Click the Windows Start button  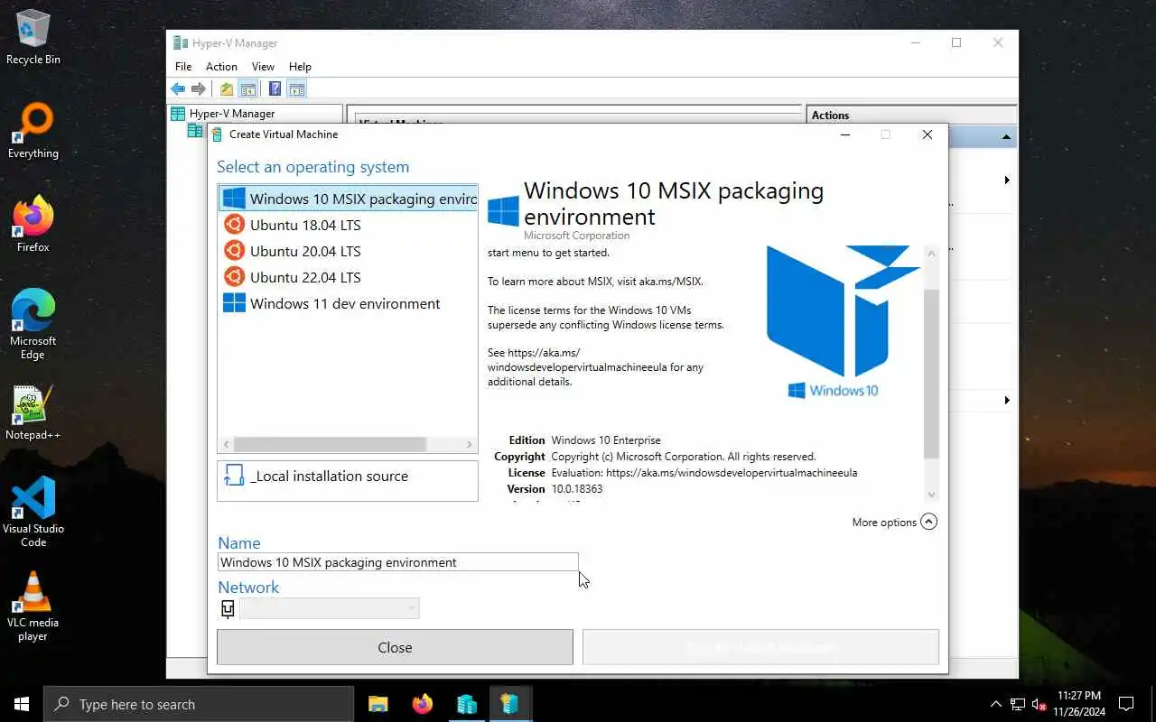(x=22, y=704)
